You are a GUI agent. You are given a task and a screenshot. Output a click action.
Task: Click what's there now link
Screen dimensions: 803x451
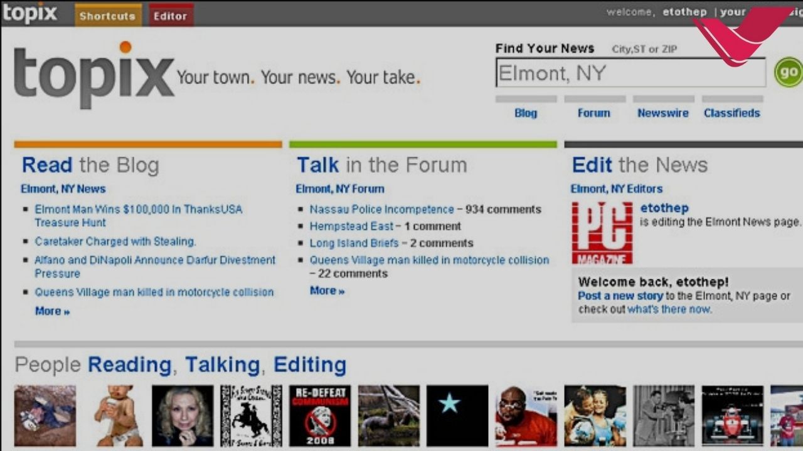click(x=669, y=309)
